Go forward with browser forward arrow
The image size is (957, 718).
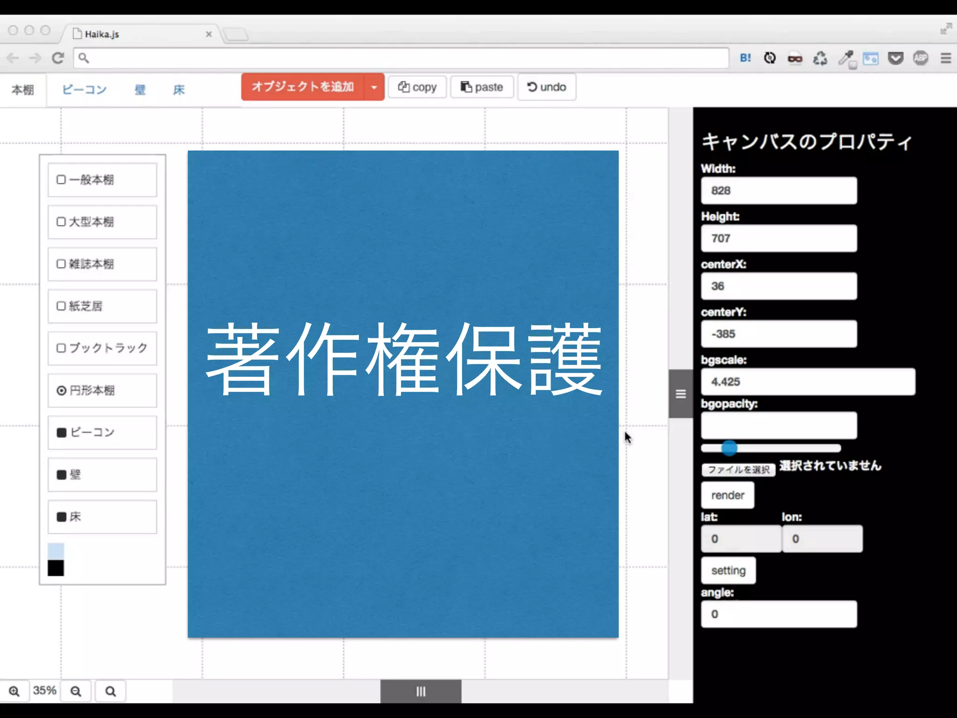click(x=35, y=58)
